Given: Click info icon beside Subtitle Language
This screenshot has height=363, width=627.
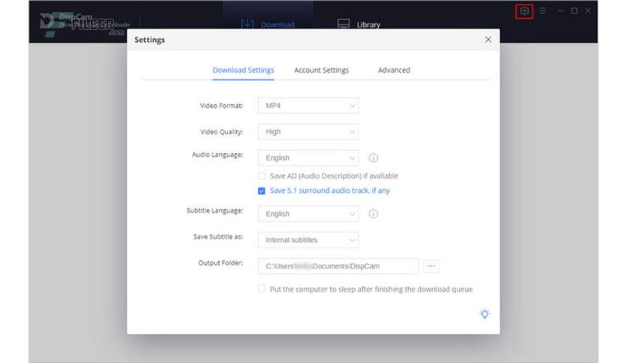Looking at the screenshot, I should [373, 214].
